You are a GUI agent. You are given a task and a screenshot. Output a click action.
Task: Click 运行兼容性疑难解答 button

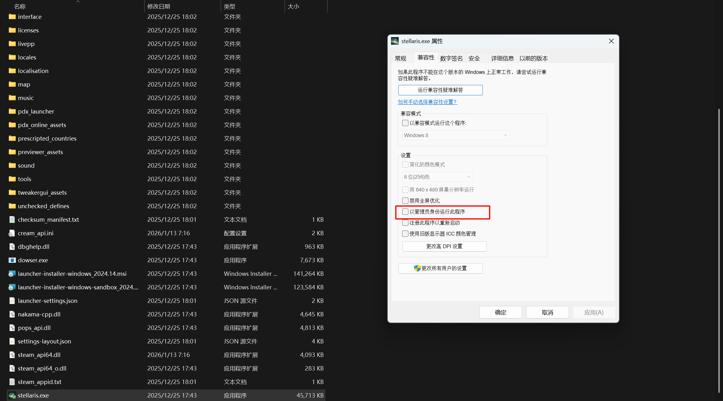(440, 90)
